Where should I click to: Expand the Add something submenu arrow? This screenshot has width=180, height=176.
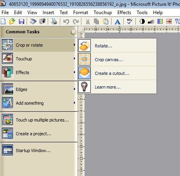point(74,103)
